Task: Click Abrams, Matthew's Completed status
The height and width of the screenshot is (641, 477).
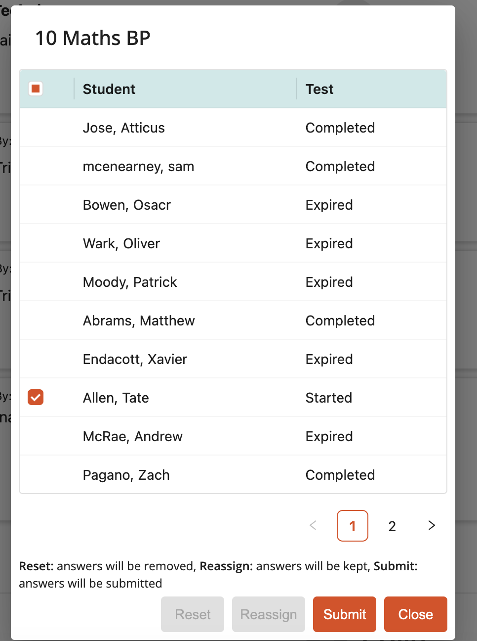Action: 340,320
